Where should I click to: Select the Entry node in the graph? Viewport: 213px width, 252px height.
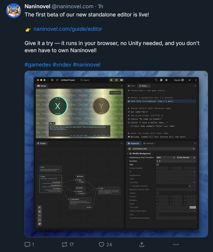51,184
